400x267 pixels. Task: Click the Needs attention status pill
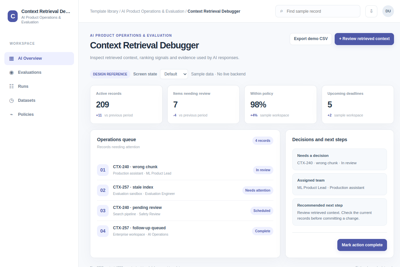258,191
